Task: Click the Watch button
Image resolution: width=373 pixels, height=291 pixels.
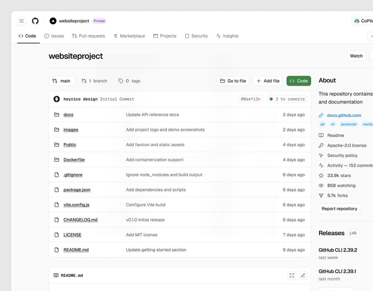Action: point(356,56)
